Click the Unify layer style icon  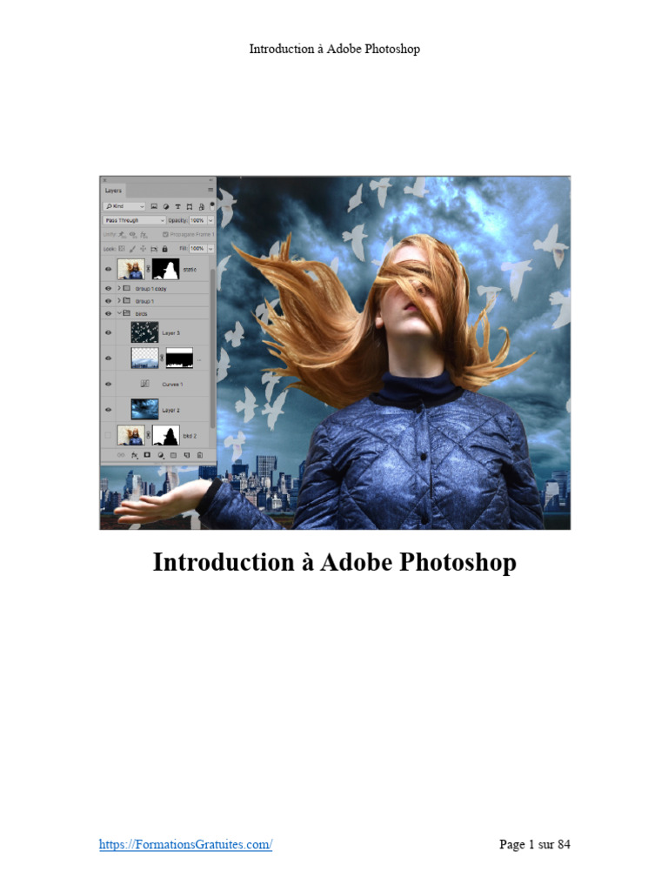tap(144, 234)
